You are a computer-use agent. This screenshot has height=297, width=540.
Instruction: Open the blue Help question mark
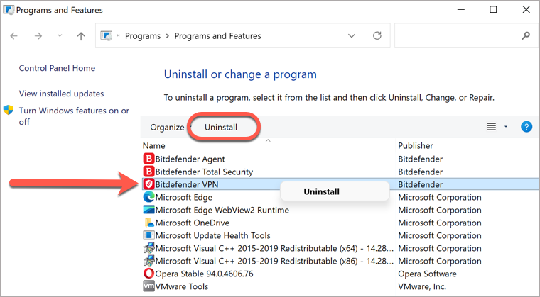526,127
